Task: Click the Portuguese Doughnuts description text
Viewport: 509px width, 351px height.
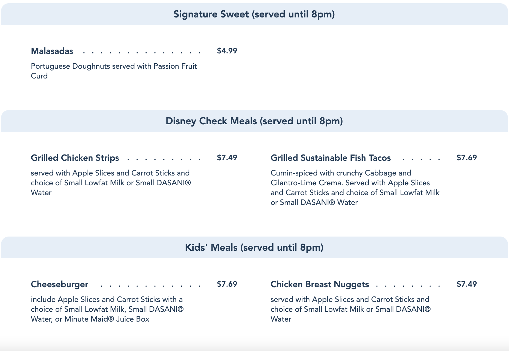Action: pos(114,71)
